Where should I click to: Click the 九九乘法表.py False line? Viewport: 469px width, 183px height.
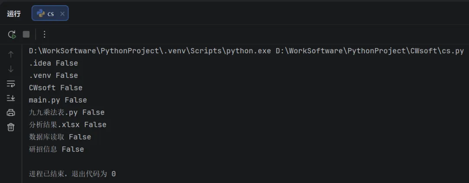pyautogui.click(x=66, y=112)
